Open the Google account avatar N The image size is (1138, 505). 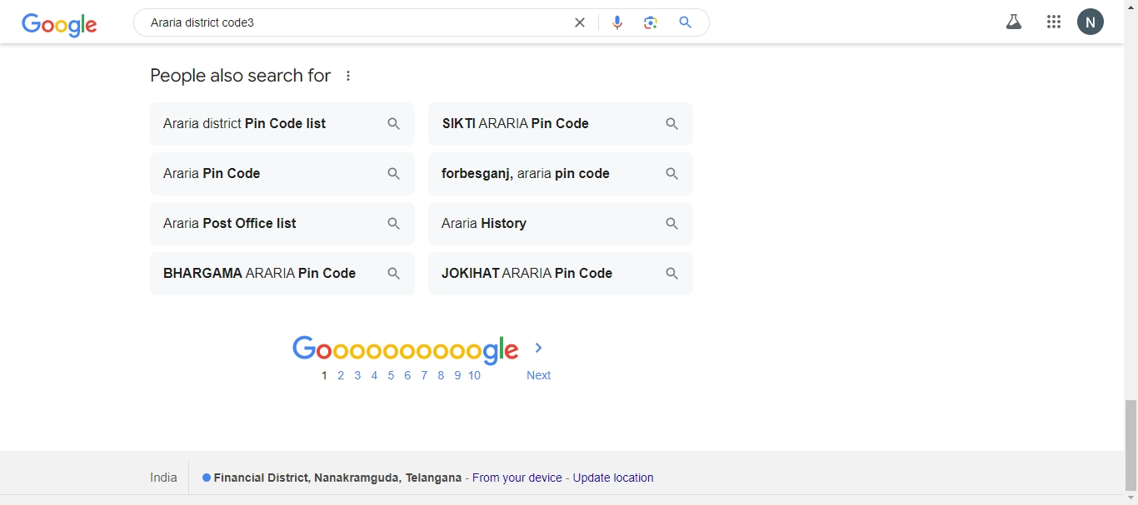pyautogui.click(x=1091, y=22)
